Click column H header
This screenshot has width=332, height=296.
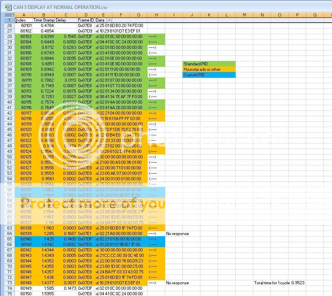coord(156,15)
